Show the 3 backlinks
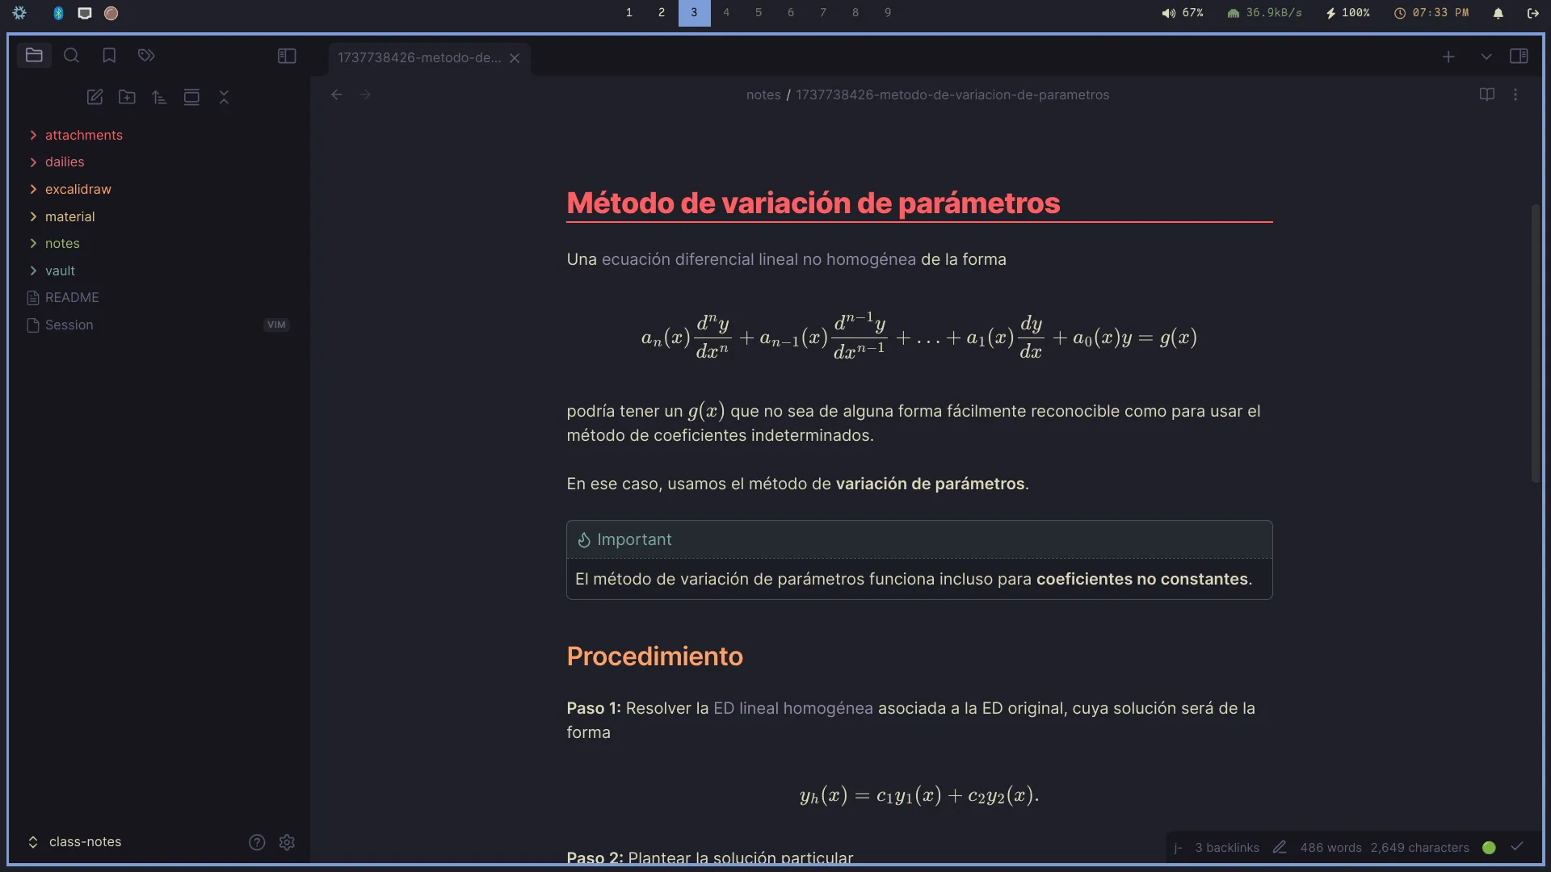 click(1226, 847)
